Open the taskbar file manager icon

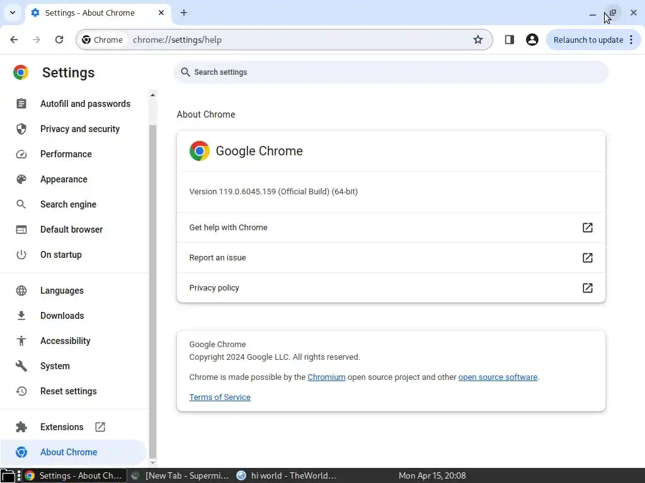click(8, 475)
